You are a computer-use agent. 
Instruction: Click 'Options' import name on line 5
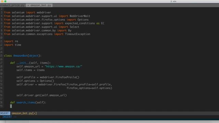[83, 20]
